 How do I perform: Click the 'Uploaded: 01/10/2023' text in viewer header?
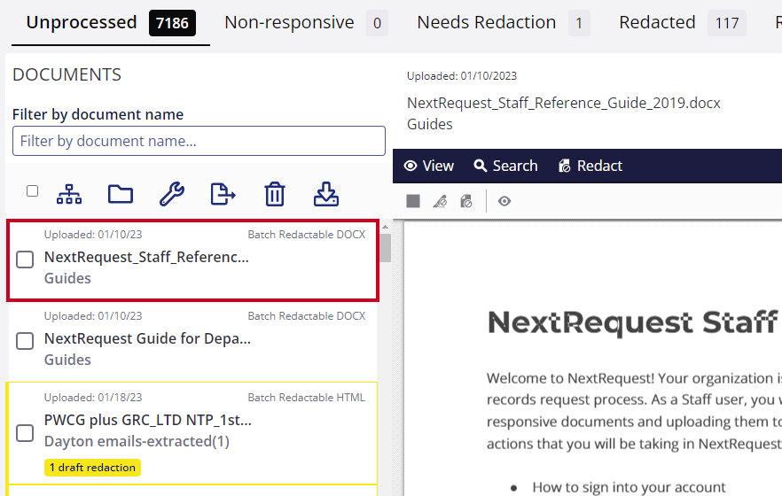[x=462, y=75]
